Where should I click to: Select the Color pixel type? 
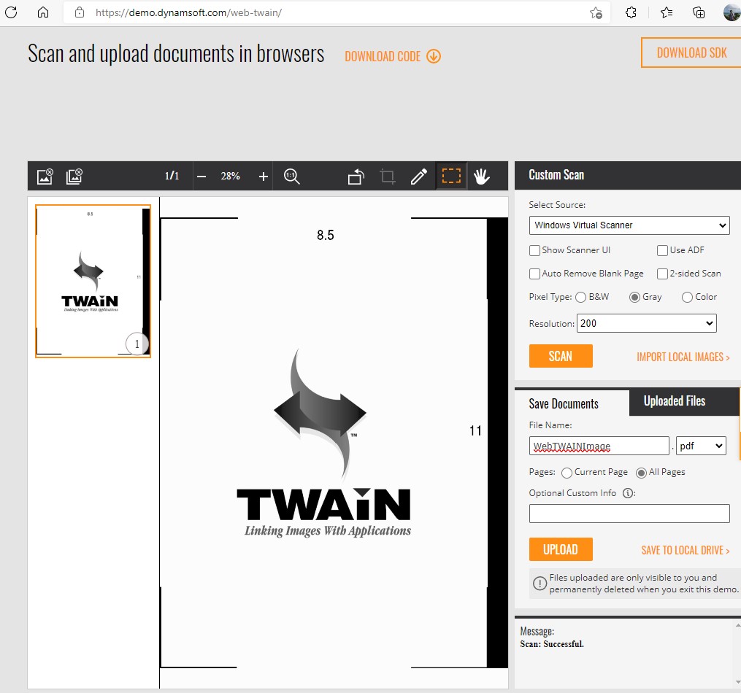pos(687,297)
